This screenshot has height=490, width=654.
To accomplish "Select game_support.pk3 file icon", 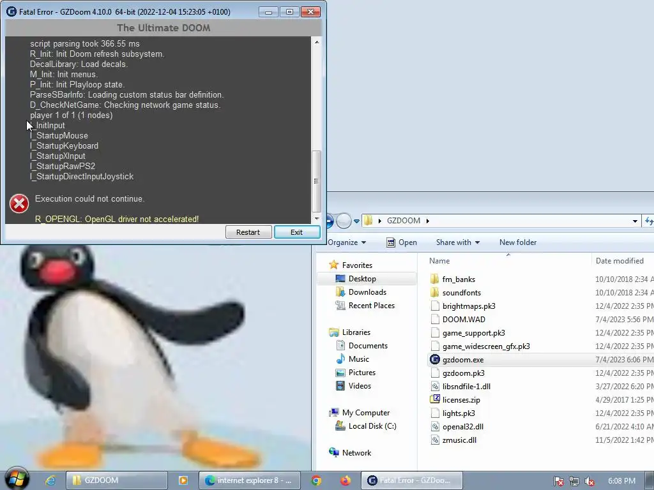I will tap(434, 332).
